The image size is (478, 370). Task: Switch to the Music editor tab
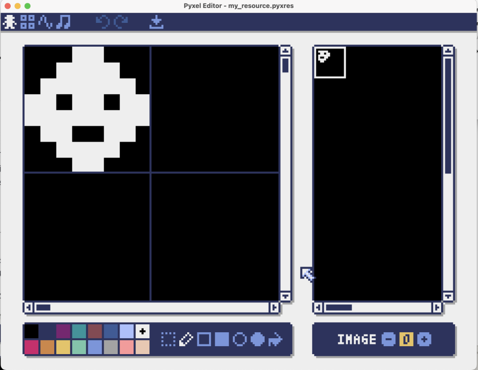coord(63,22)
